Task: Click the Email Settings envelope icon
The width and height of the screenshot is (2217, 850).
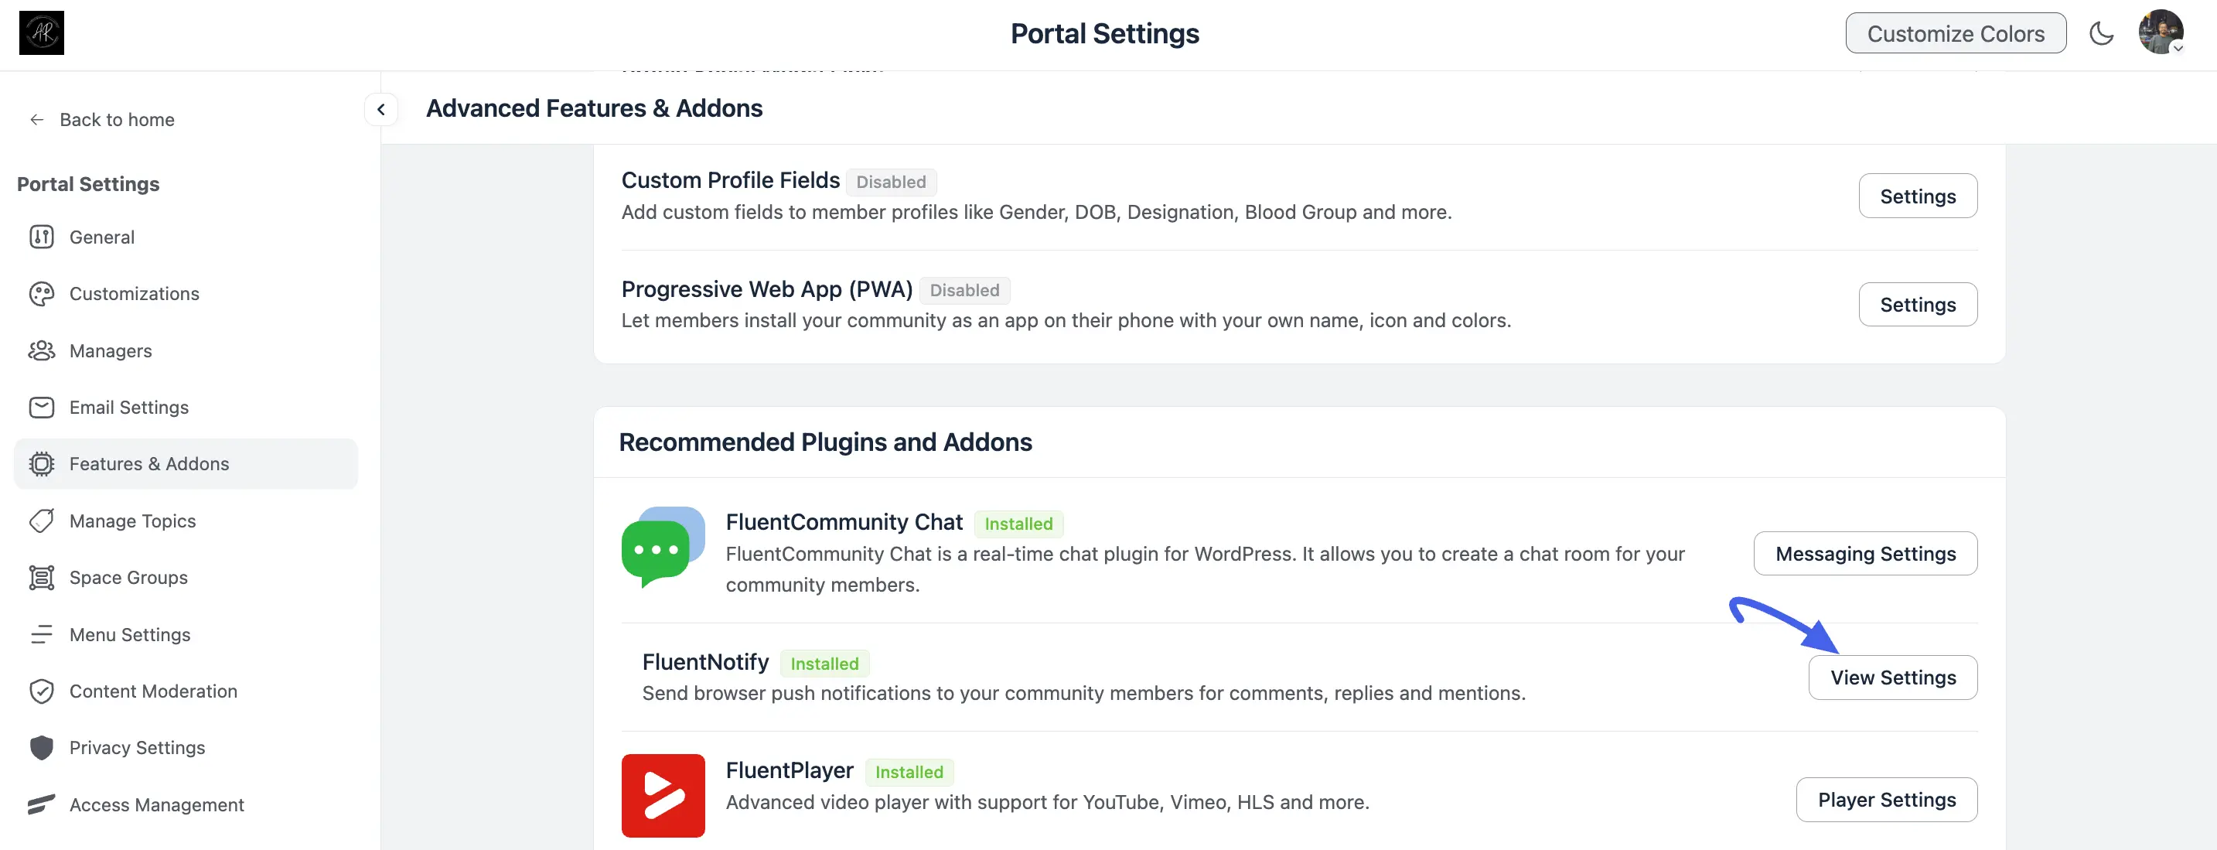Action: 41,408
